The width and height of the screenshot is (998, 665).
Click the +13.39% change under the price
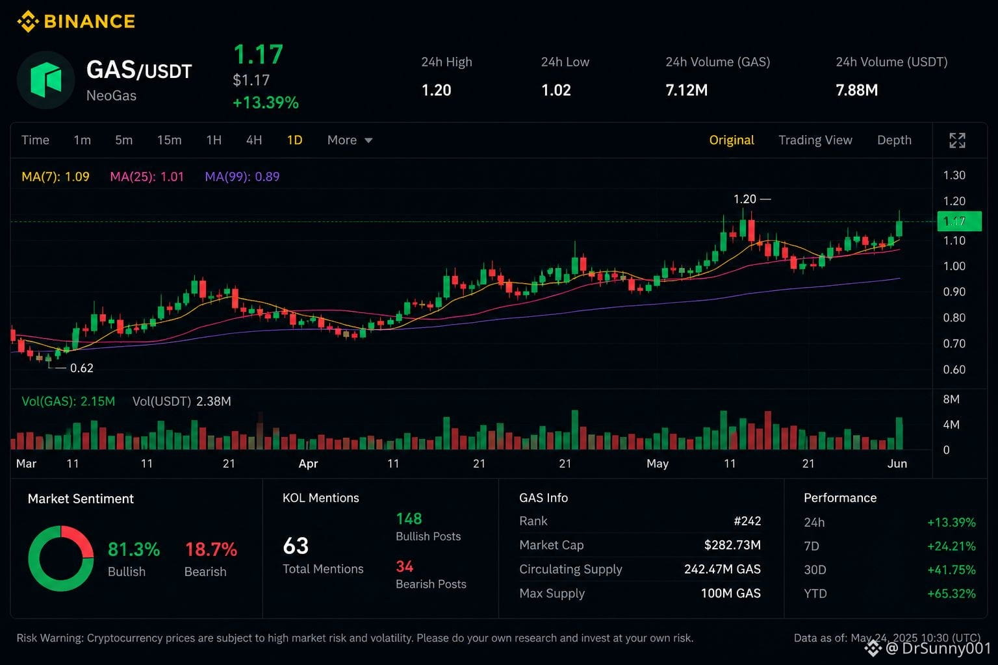pos(266,103)
